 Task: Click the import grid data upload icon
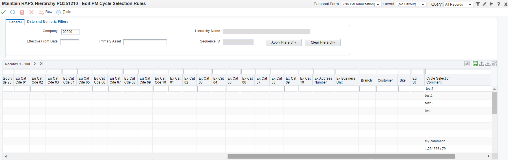tap(481, 64)
